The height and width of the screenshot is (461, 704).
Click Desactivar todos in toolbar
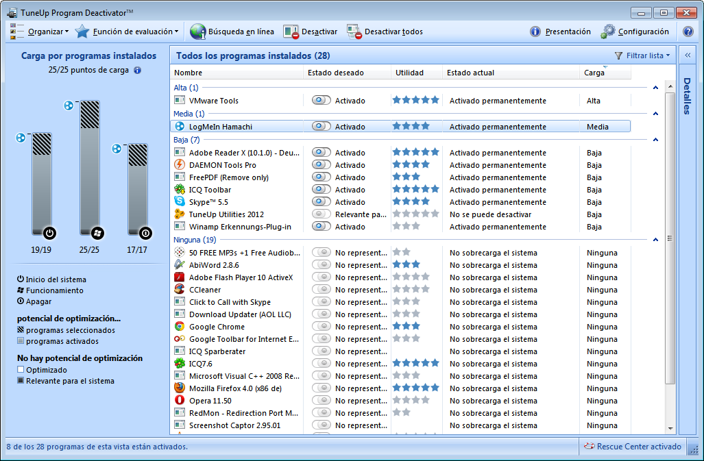tap(385, 32)
